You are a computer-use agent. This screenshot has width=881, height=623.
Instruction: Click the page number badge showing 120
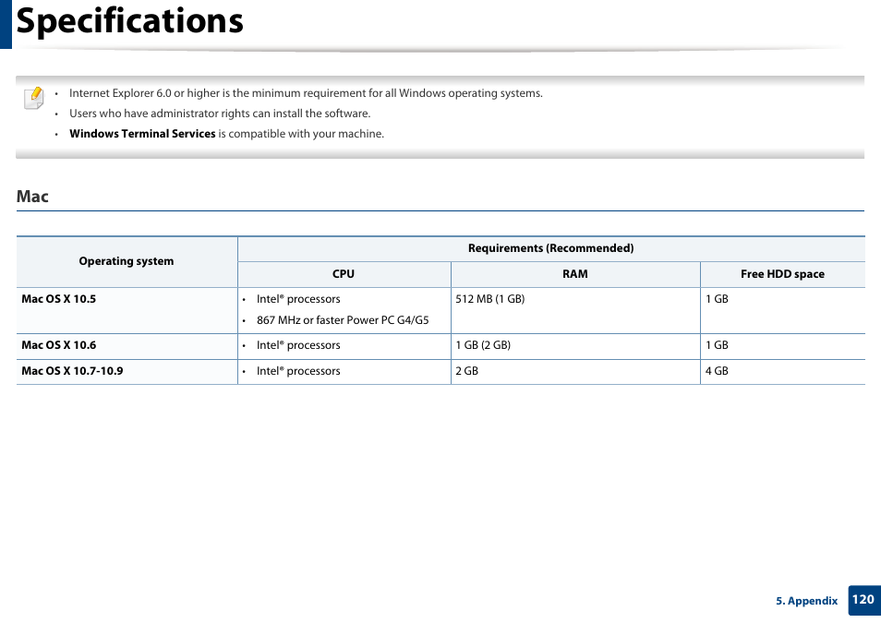tap(863, 600)
